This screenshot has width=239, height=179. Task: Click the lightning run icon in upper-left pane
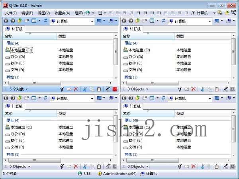tap(62, 89)
